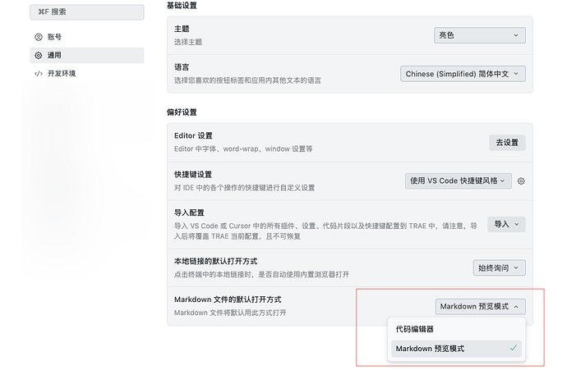Click the checkmark beside Markdown 预览模式 option

tap(514, 348)
